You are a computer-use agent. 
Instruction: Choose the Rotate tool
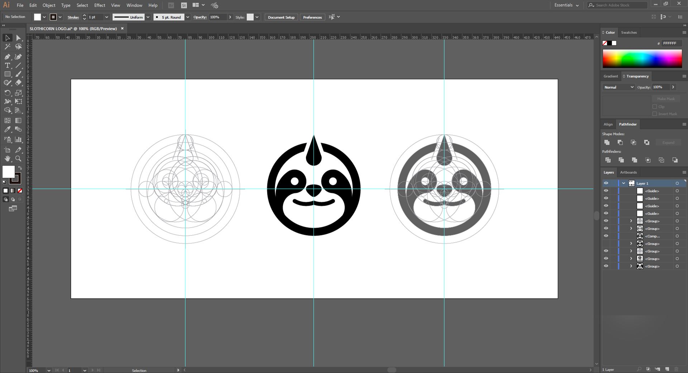click(x=7, y=93)
